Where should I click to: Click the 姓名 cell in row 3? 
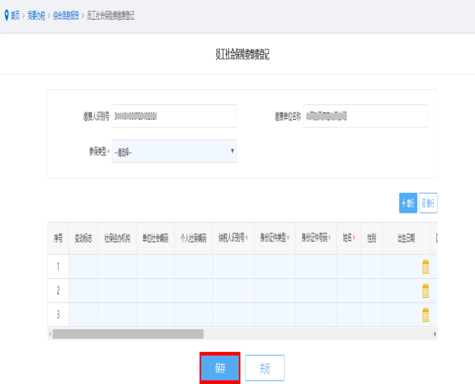[x=349, y=315]
